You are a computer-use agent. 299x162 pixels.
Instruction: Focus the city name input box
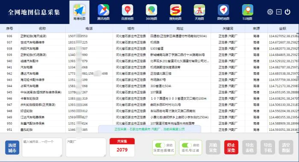[42, 147]
